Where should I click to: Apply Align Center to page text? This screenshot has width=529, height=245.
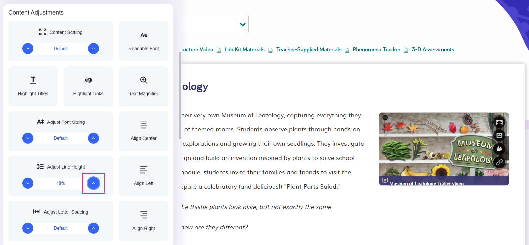(144, 131)
